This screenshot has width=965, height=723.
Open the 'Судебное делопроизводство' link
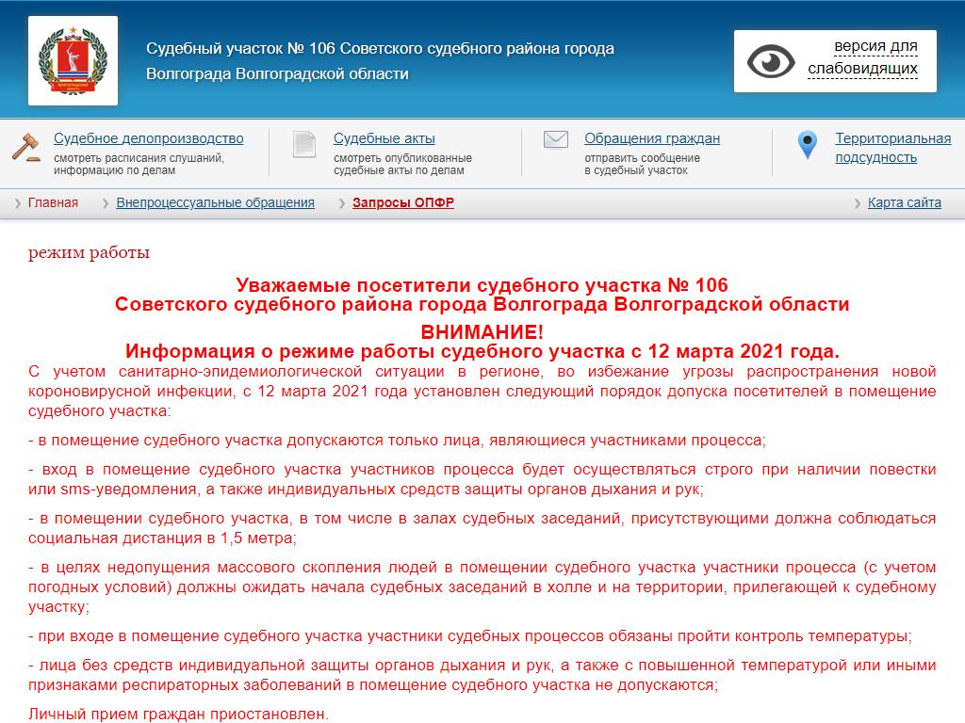pyautogui.click(x=148, y=138)
